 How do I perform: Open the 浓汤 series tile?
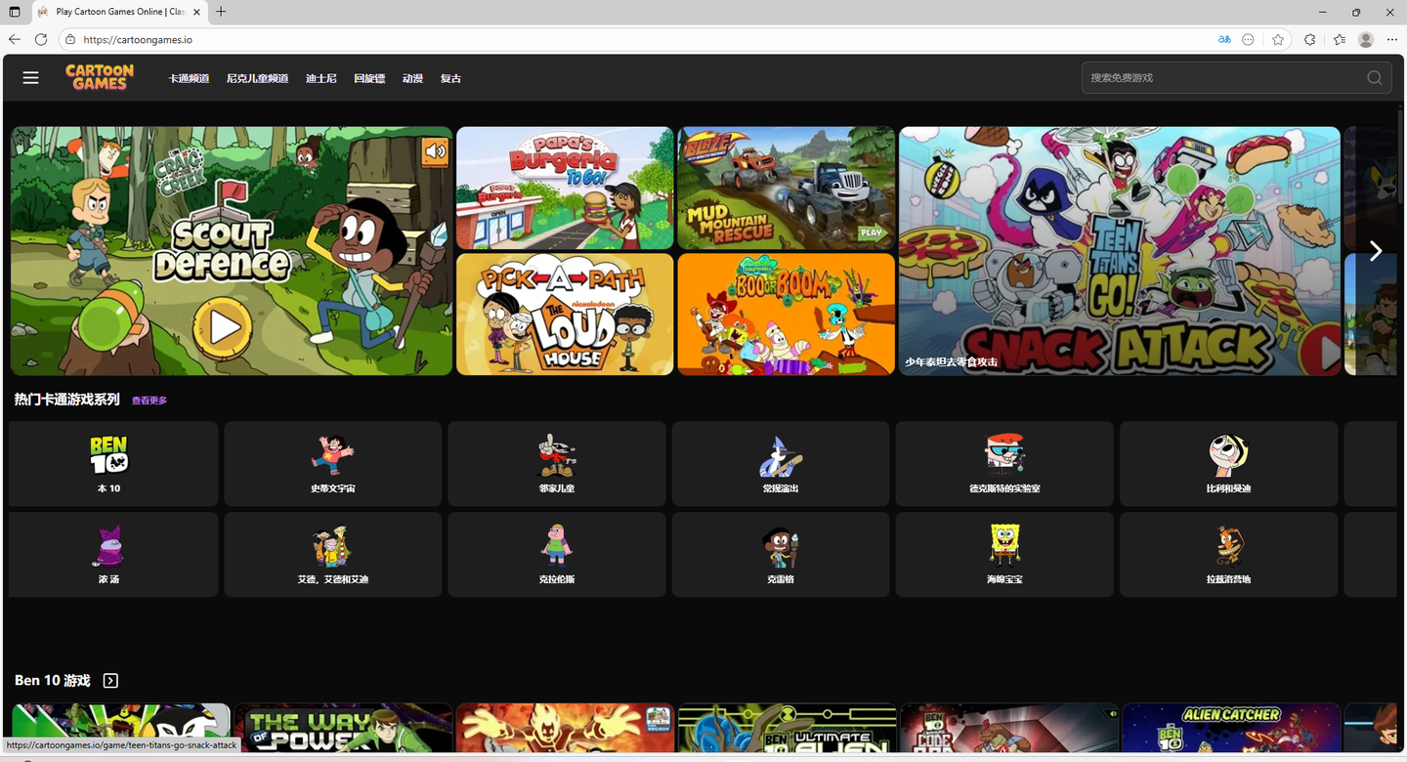113,555
